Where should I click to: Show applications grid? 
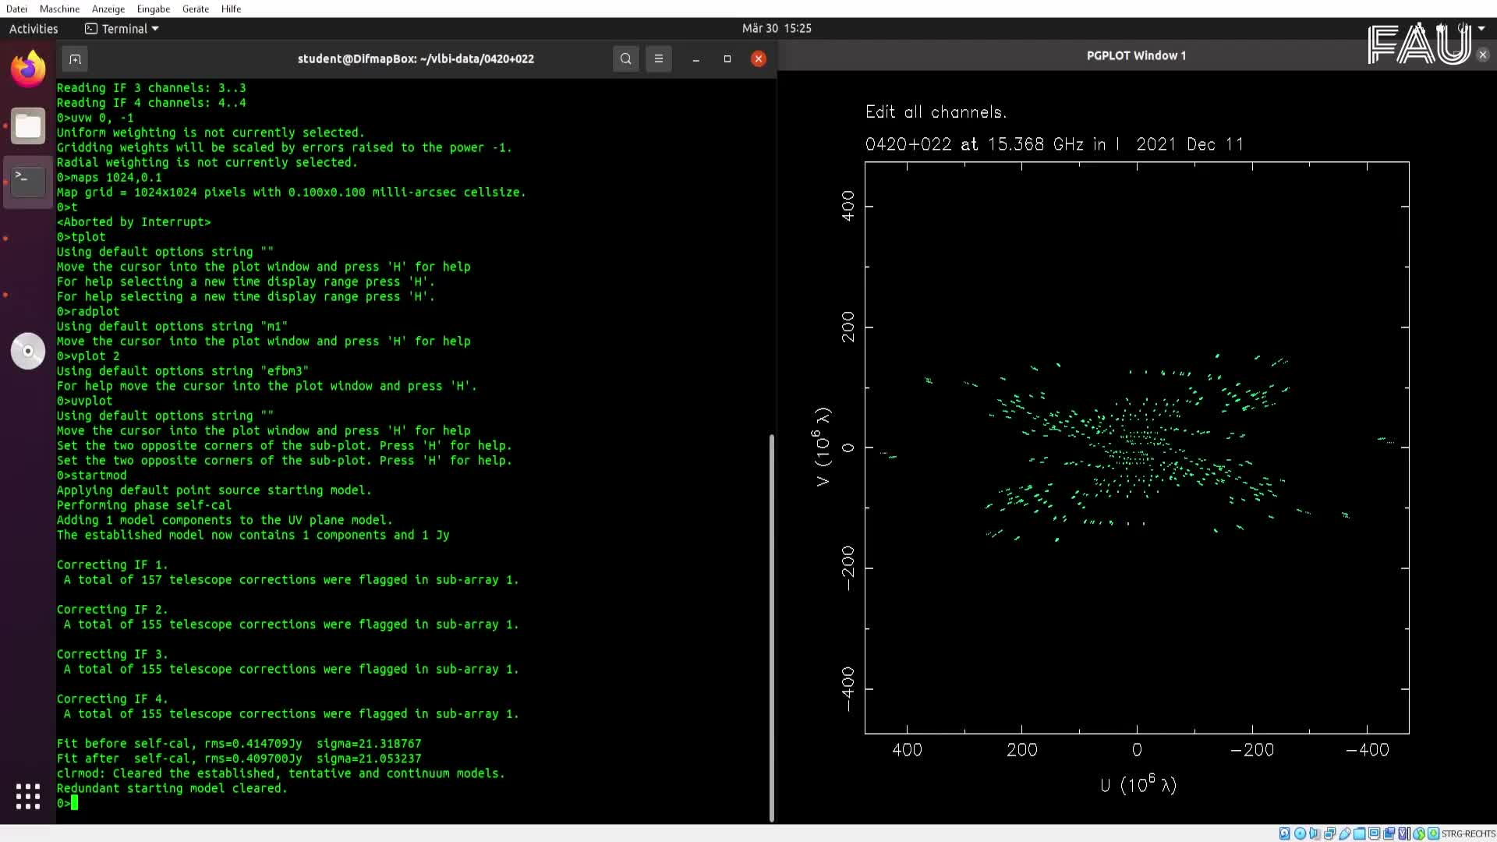[28, 796]
